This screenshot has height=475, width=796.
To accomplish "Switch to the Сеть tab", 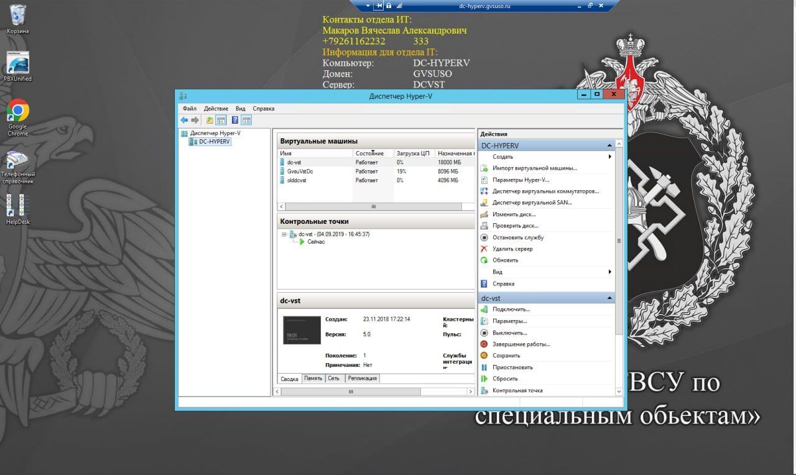I will pos(334,378).
